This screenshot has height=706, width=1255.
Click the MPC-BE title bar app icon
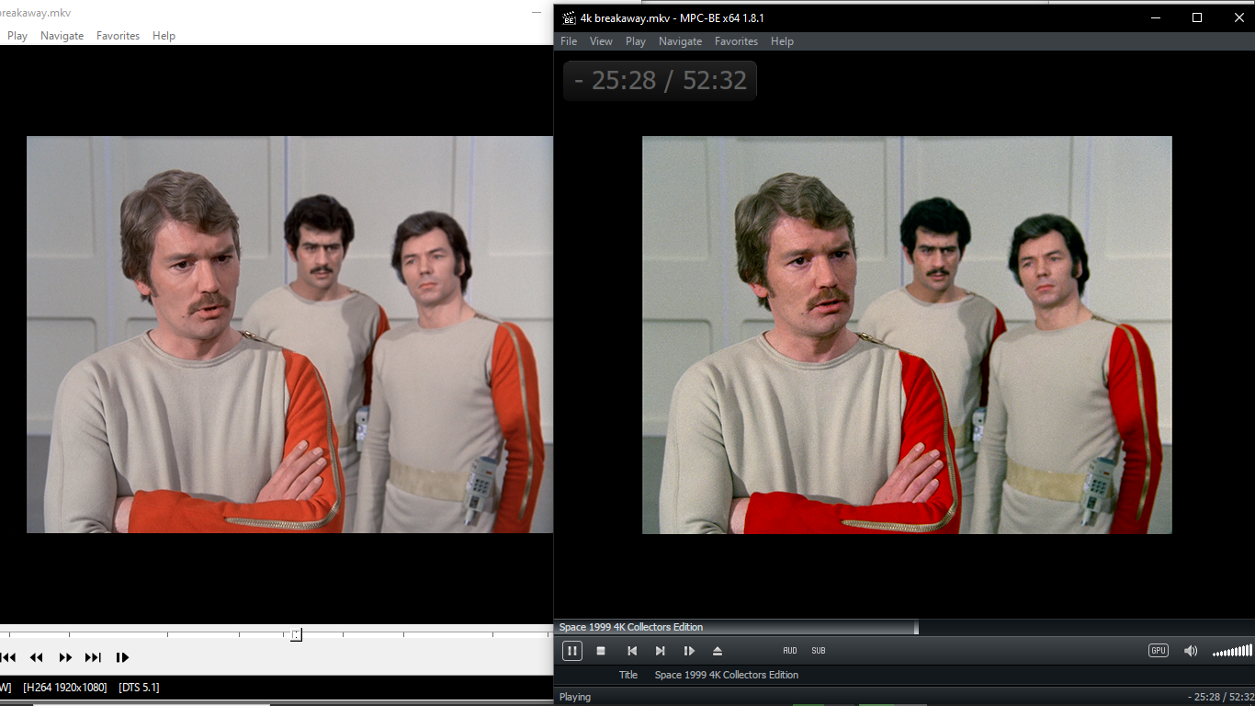click(569, 17)
